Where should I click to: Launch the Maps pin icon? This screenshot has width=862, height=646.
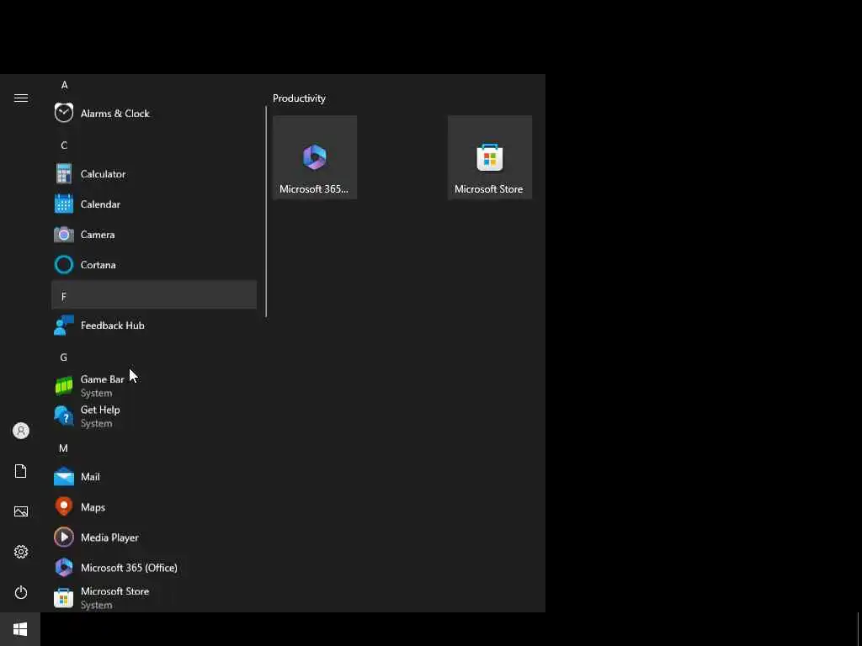tap(64, 506)
